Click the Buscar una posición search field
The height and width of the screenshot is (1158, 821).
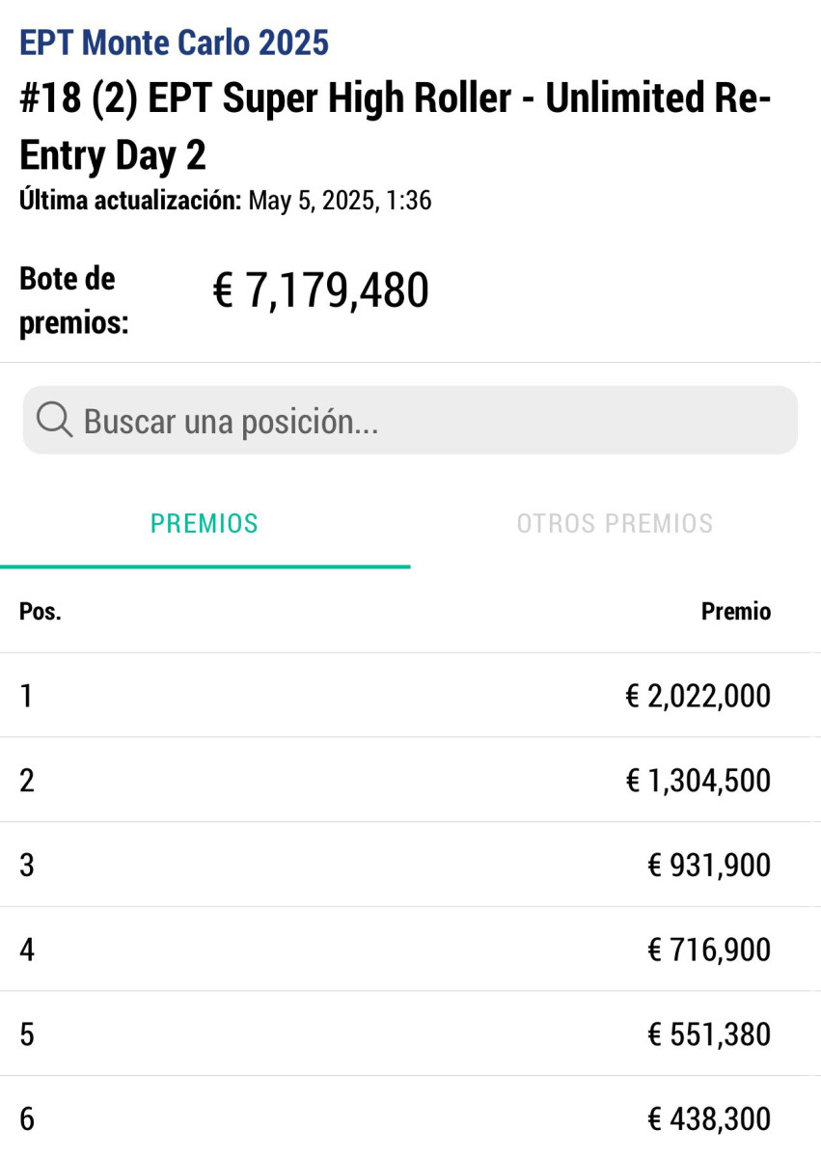(424, 421)
